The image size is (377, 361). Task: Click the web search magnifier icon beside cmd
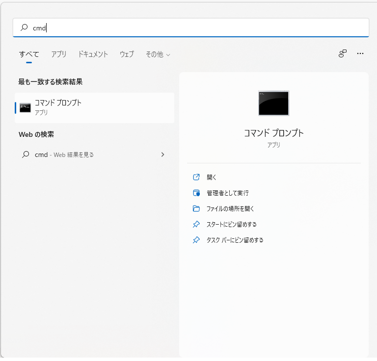26,155
